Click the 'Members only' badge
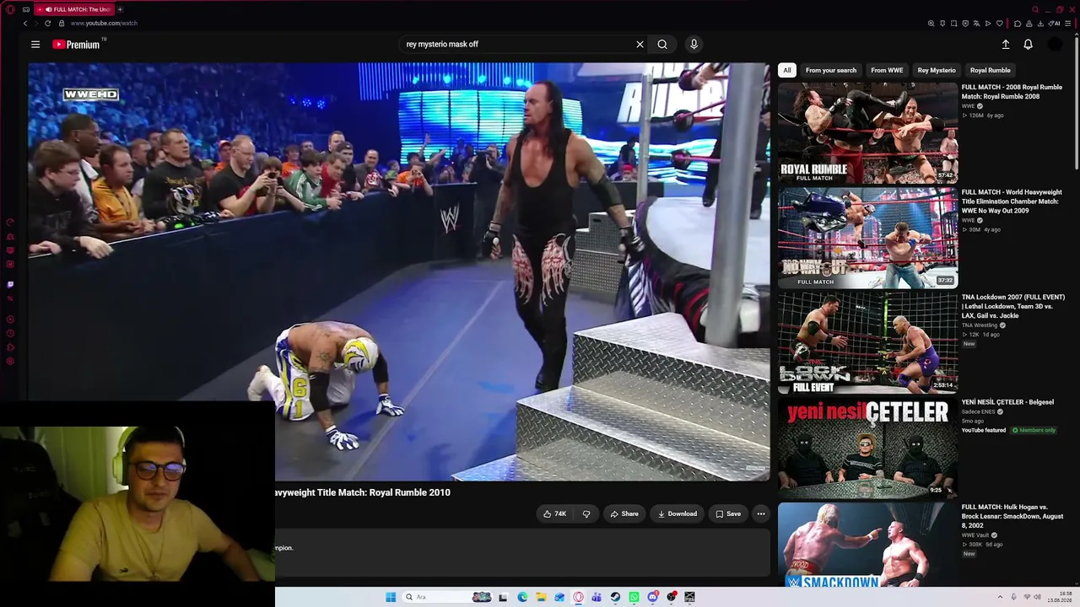Viewport: 1080px width, 607px height. 1034,431
